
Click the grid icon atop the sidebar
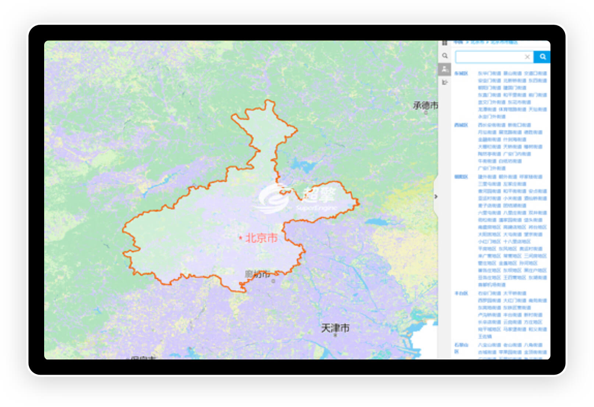coord(445,43)
